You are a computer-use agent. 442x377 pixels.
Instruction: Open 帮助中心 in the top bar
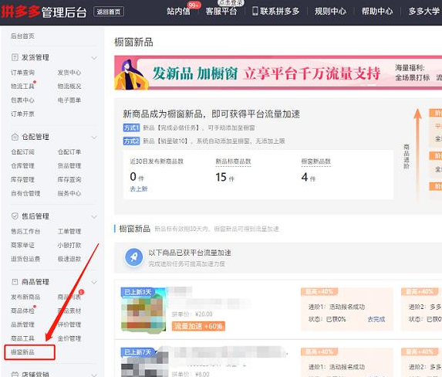pyautogui.click(x=377, y=12)
